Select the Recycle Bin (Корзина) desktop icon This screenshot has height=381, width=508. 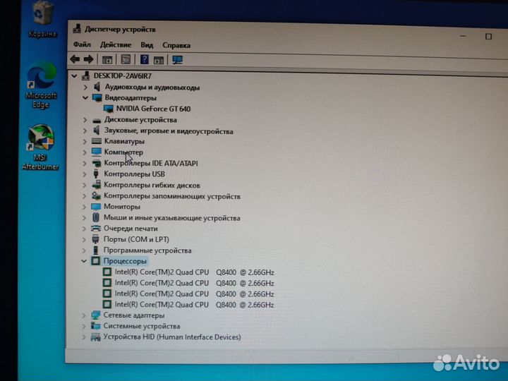(42, 19)
